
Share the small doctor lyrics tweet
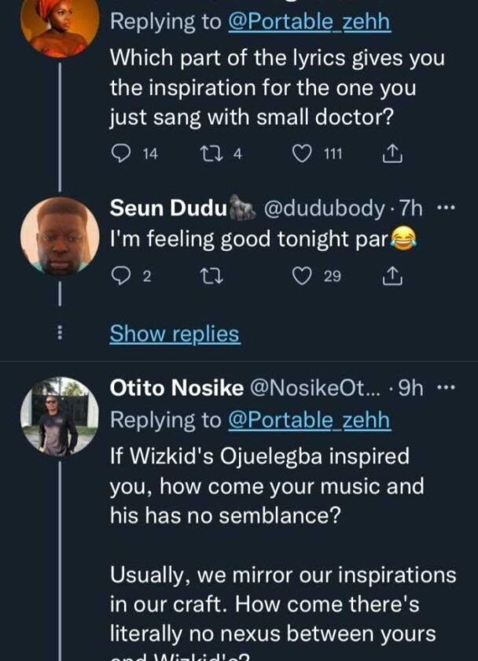tap(391, 155)
